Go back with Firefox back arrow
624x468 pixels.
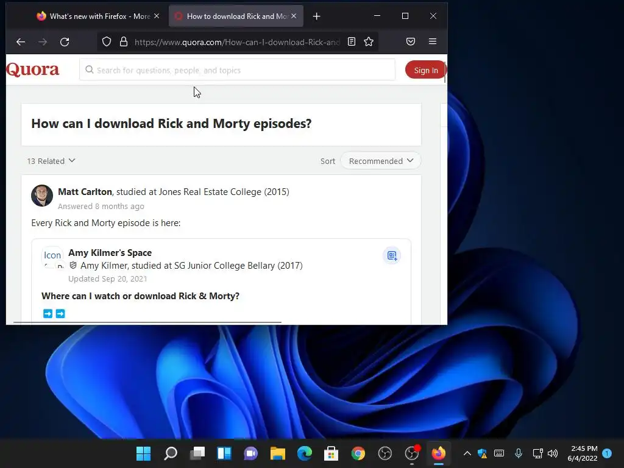coord(21,42)
